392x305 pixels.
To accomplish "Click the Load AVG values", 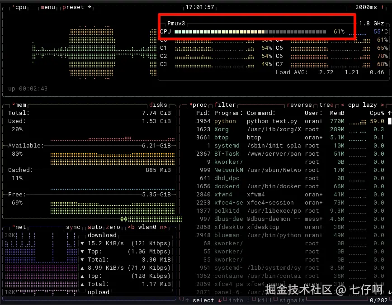I will [x=351, y=72].
